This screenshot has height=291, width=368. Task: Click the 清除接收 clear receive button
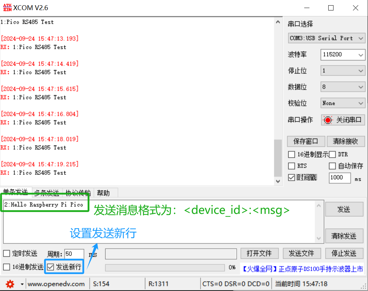345,141
